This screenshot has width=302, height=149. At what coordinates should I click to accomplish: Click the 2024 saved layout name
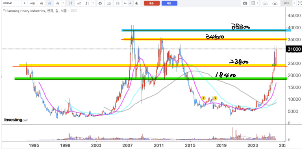[286, 3]
